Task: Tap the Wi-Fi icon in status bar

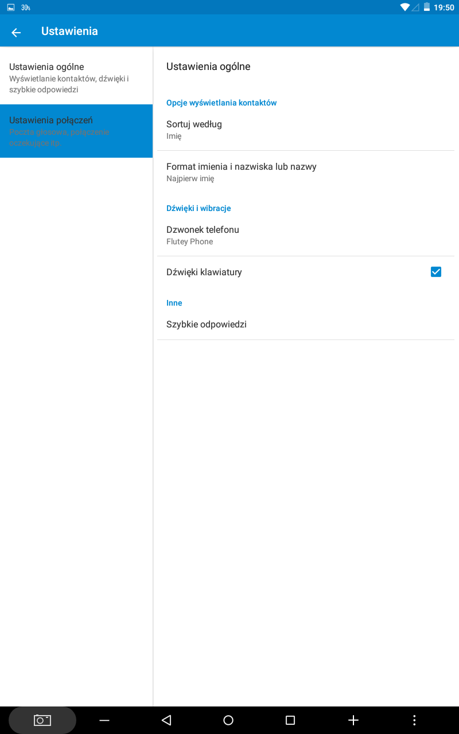Action: pyautogui.click(x=405, y=7)
